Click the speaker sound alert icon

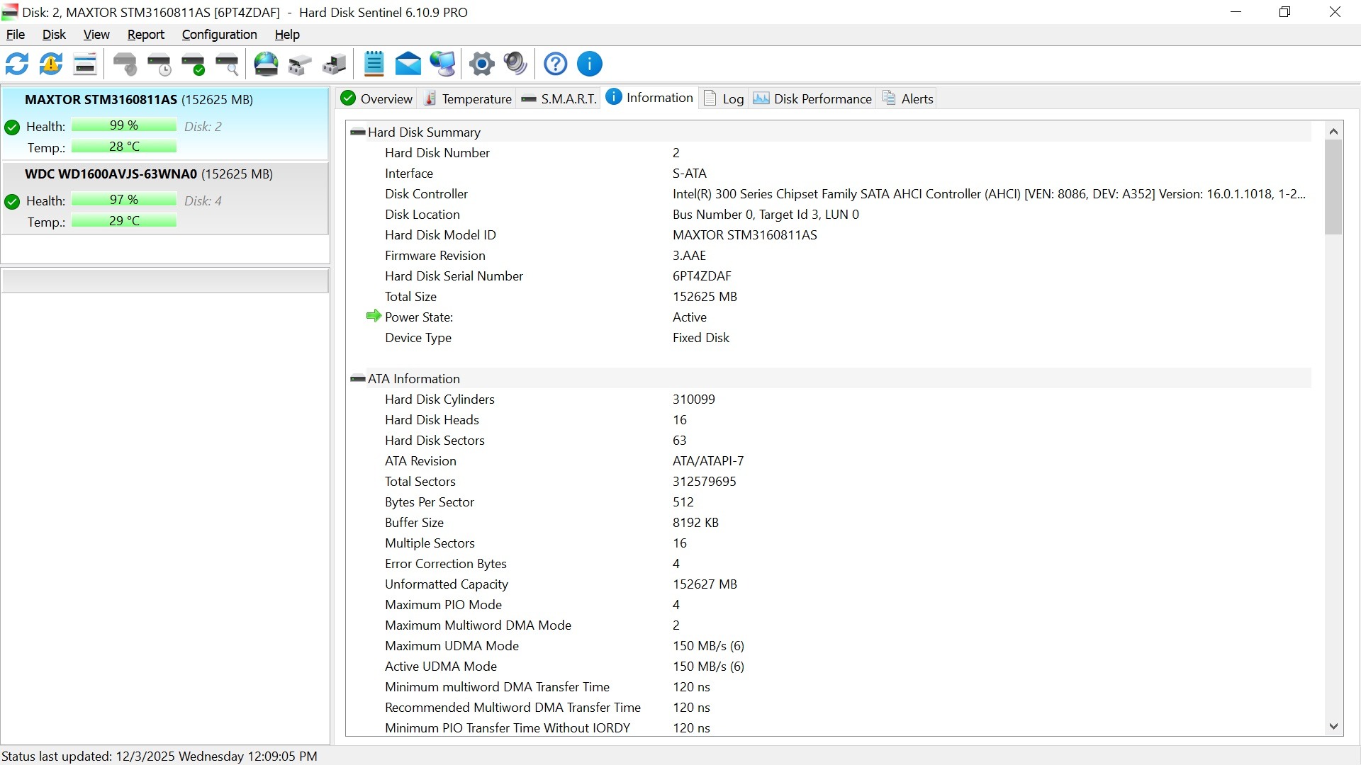tap(515, 64)
